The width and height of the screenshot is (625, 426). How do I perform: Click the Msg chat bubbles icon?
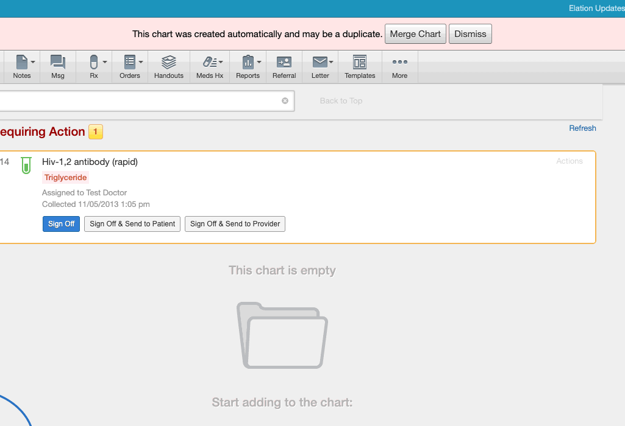point(58,62)
